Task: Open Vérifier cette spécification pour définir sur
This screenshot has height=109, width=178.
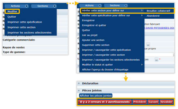Action: (112, 15)
